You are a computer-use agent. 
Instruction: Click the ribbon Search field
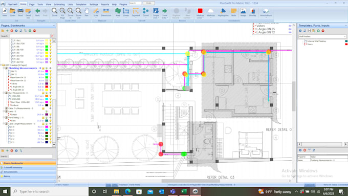pos(136,3)
